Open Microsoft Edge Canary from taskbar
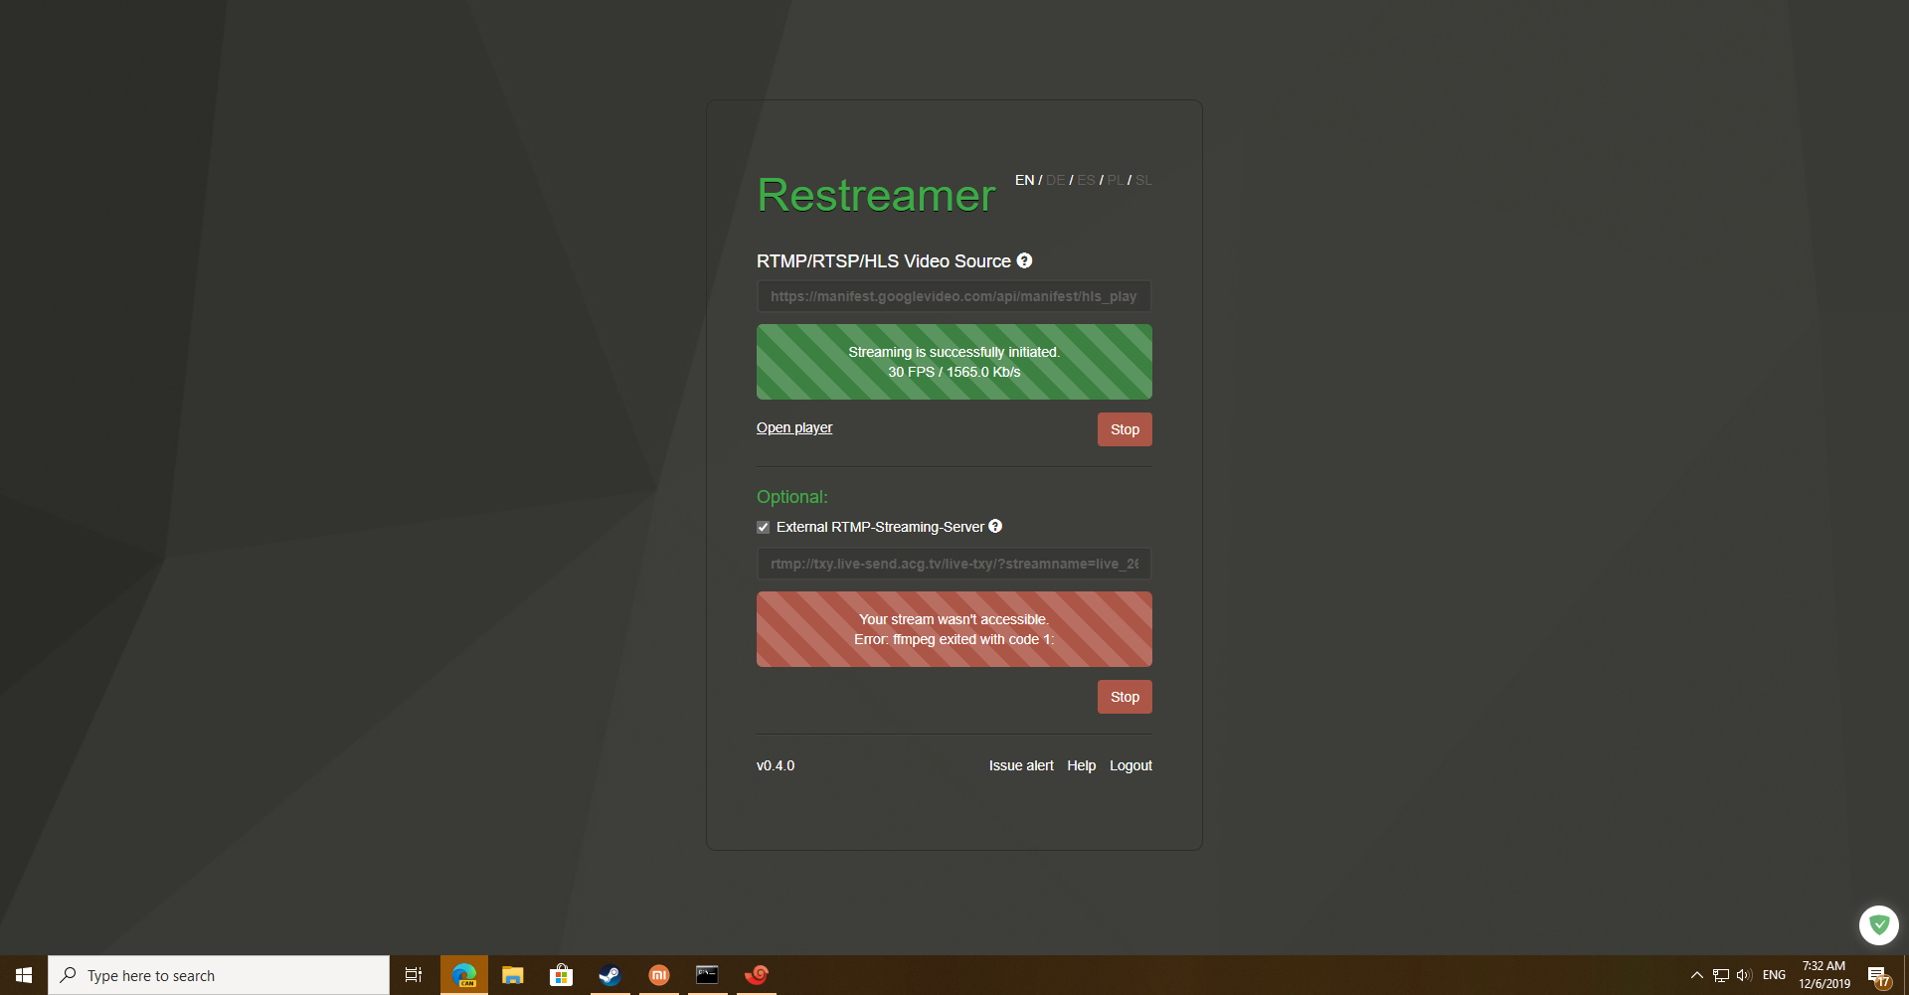 (x=464, y=975)
